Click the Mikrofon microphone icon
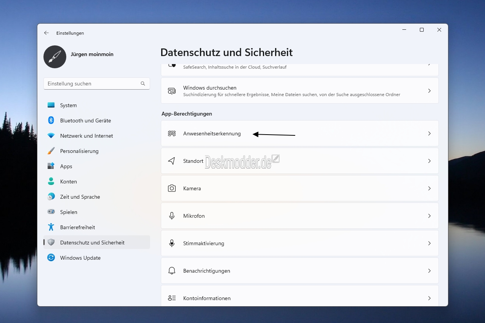Screen dimensions: 485x323 (x=172, y=216)
